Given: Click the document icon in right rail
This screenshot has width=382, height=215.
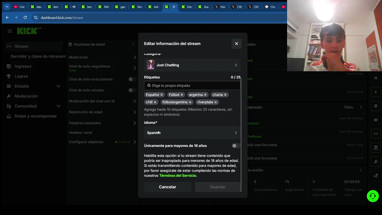Looking at the screenshot, I should tap(376, 106).
